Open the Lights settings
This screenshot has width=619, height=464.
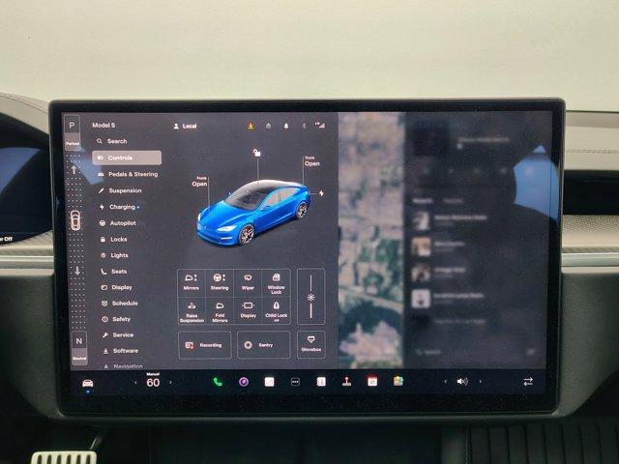click(x=114, y=255)
